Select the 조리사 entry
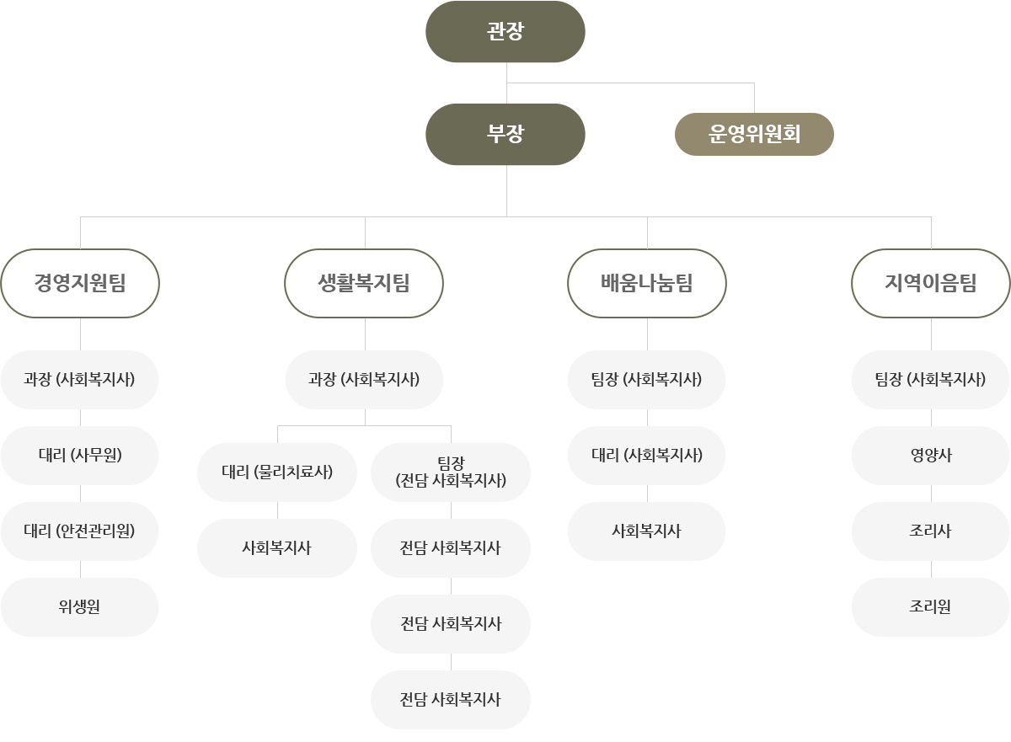This screenshot has width=1011, height=742. [931, 531]
